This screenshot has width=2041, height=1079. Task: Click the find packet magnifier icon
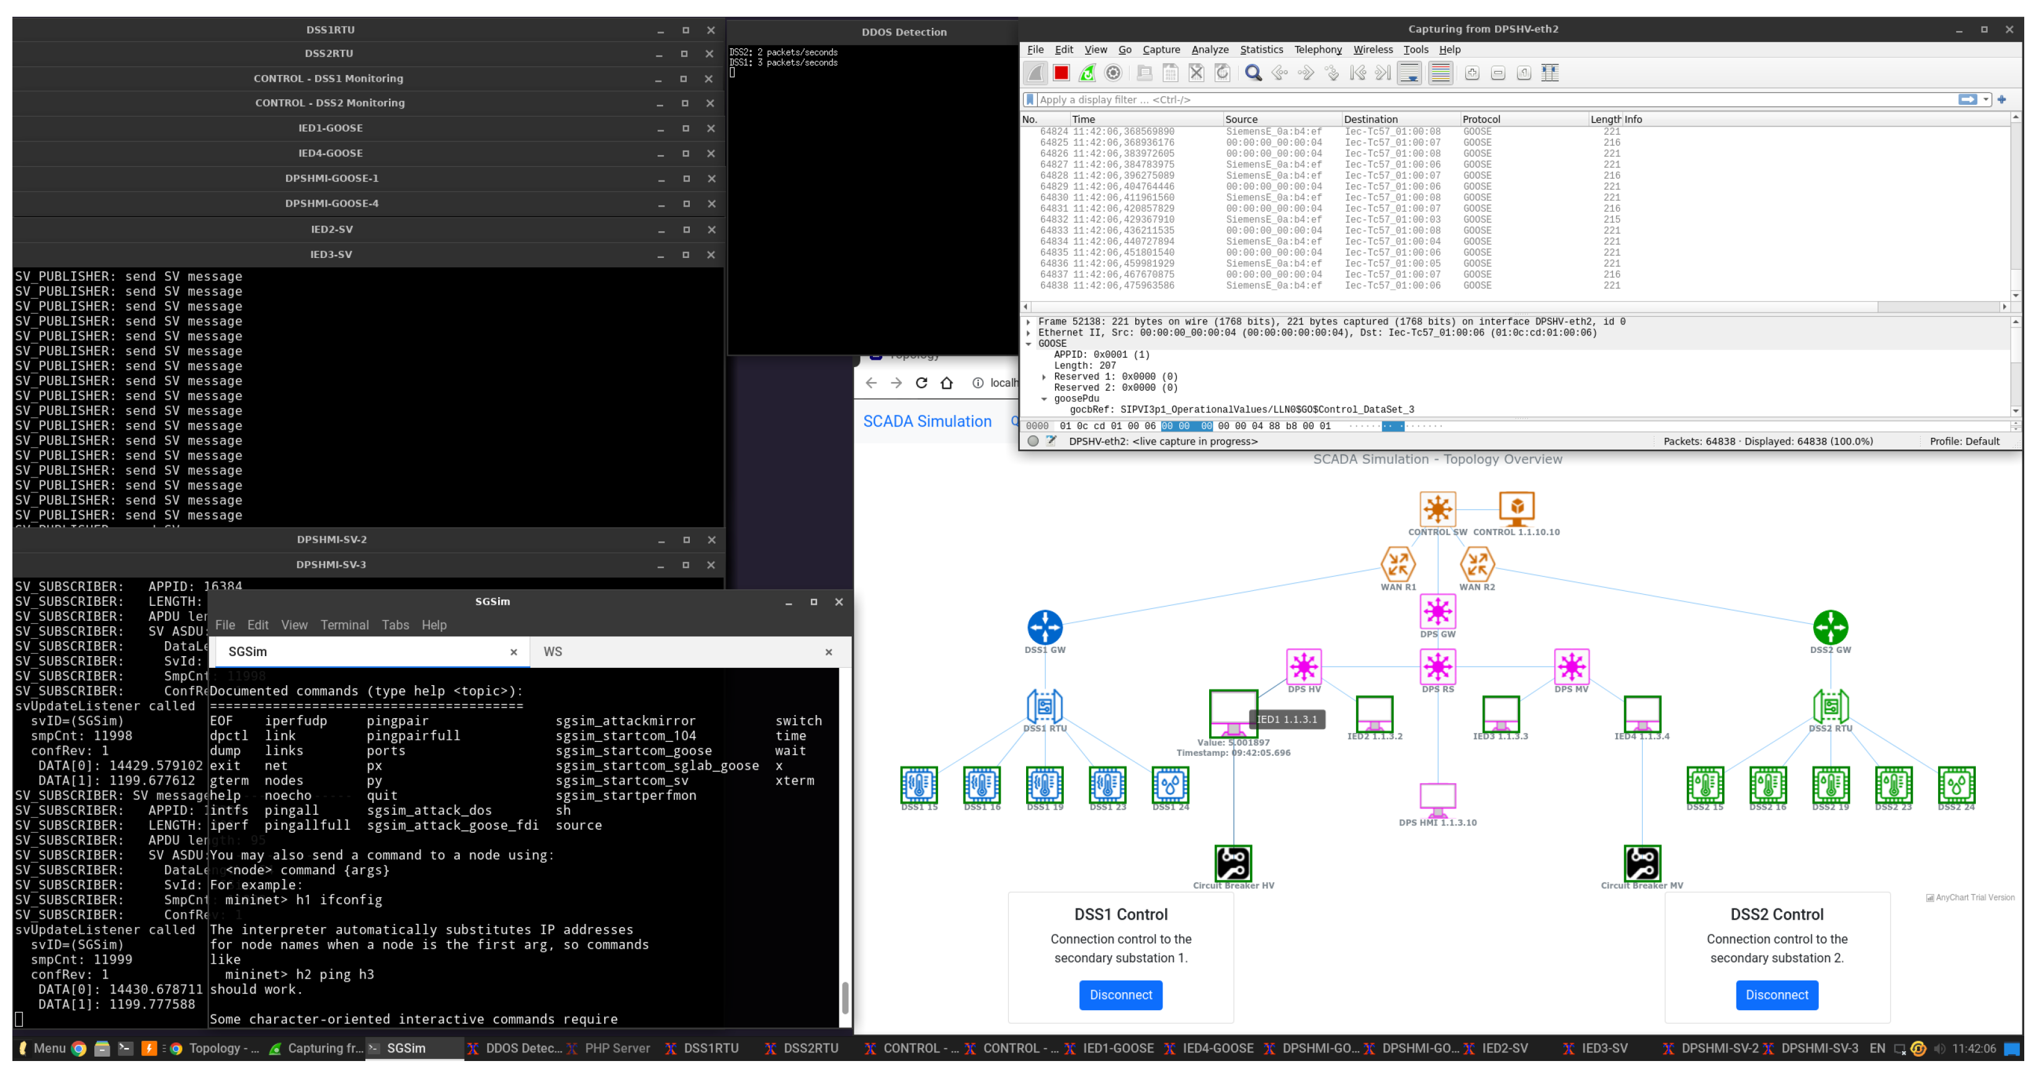tap(1253, 74)
